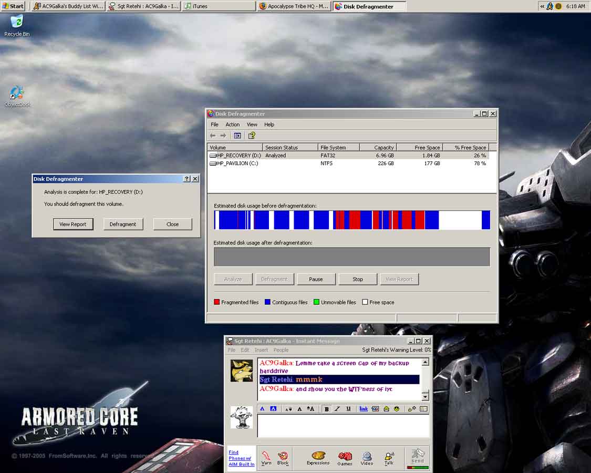Open the View menu in Disk Defragmenter
The image size is (591, 473).
click(x=252, y=125)
